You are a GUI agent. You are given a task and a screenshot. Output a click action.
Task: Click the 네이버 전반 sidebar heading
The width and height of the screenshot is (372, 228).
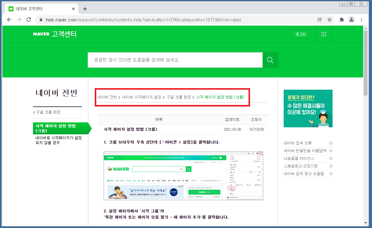point(57,93)
